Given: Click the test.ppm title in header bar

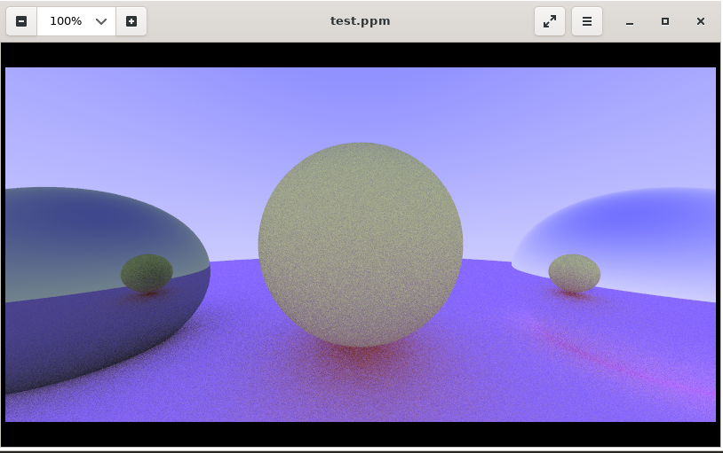Looking at the screenshot, I should (360, 21).
